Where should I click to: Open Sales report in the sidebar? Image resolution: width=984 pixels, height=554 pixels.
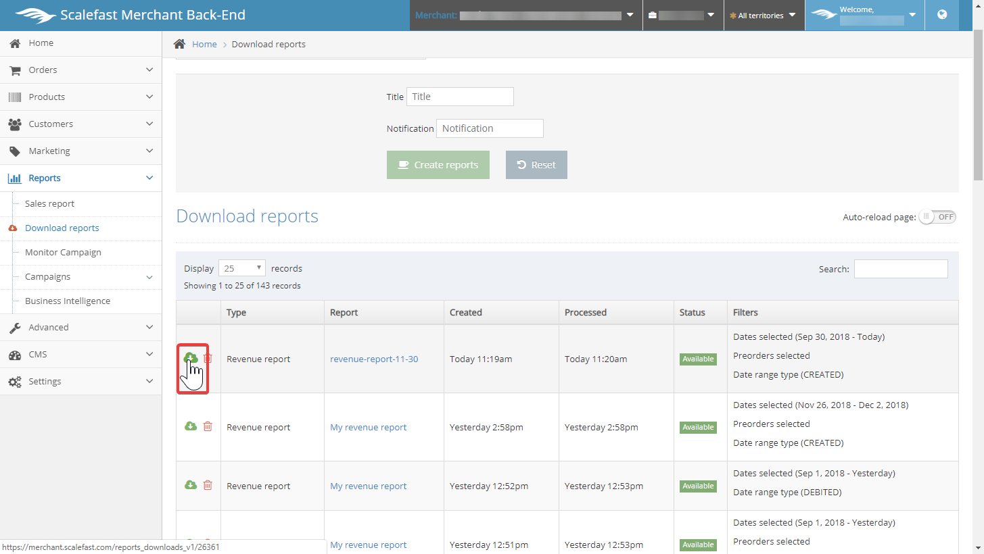click(x=49, y=203)
